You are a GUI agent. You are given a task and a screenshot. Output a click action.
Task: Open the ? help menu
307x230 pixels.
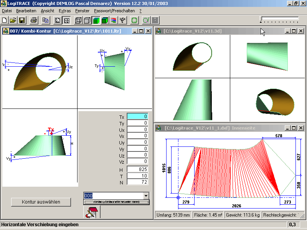140,11
